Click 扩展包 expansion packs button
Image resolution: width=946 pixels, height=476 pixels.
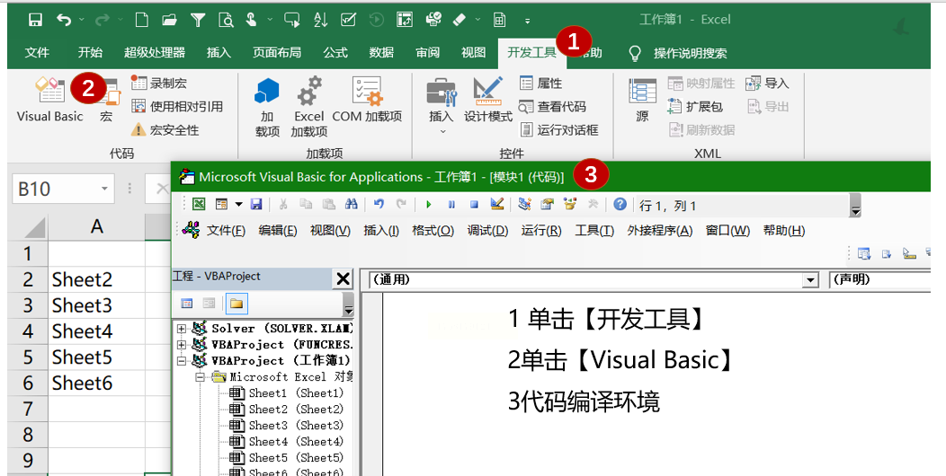click(x=695, y=107)
